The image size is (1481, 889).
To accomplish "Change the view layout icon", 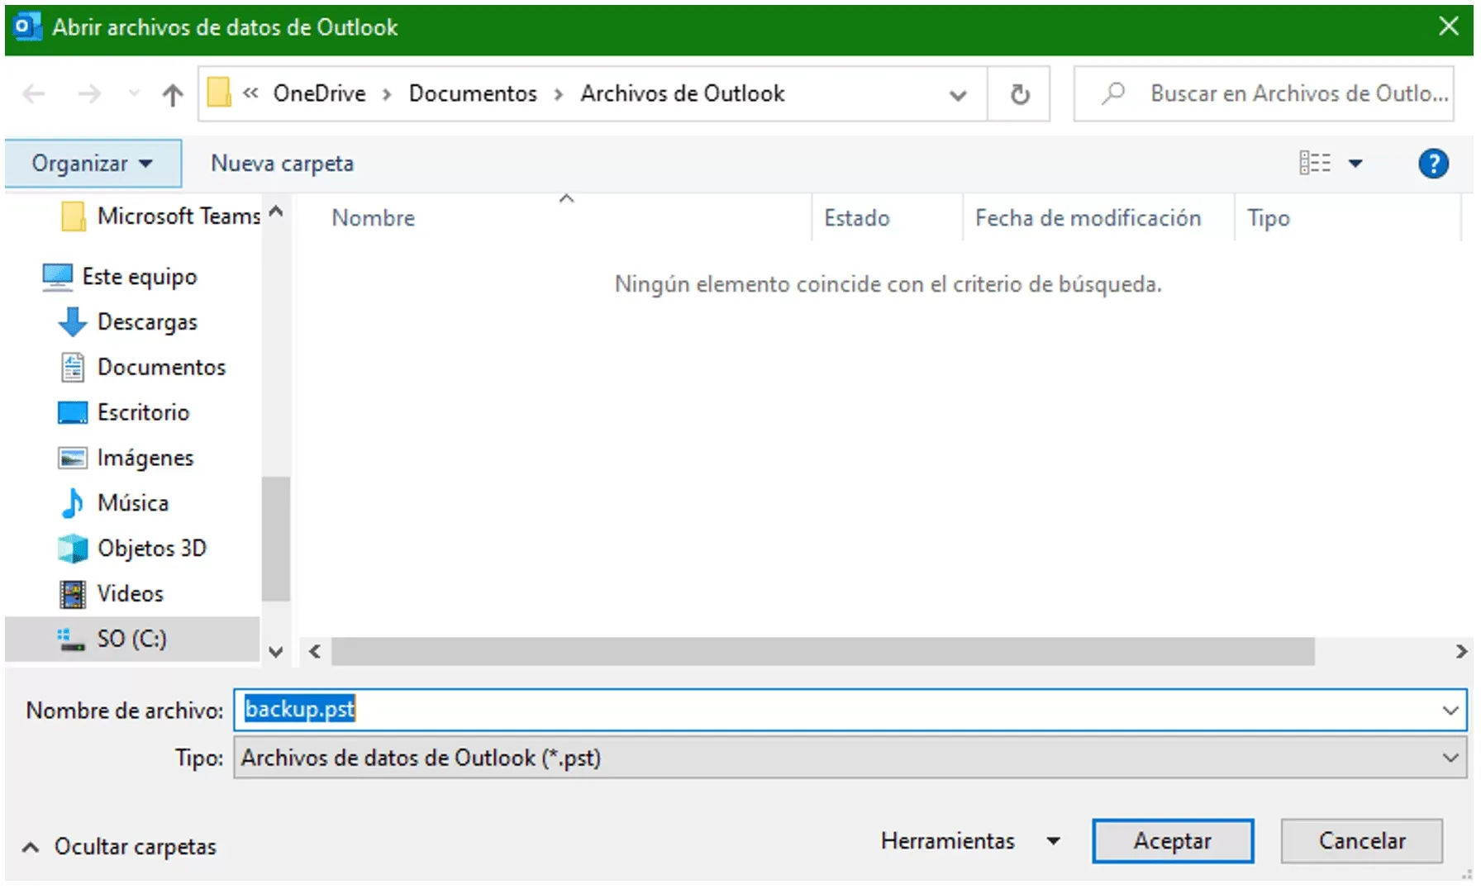I will point(1315,163).
